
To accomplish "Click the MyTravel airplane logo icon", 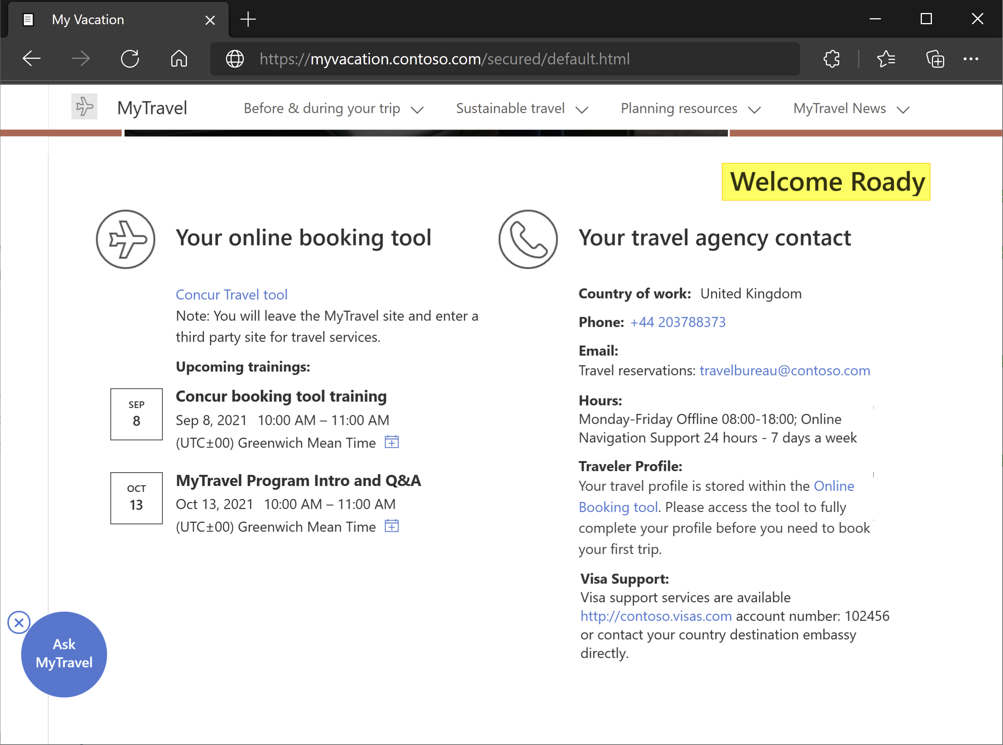I will click(84, 107).
